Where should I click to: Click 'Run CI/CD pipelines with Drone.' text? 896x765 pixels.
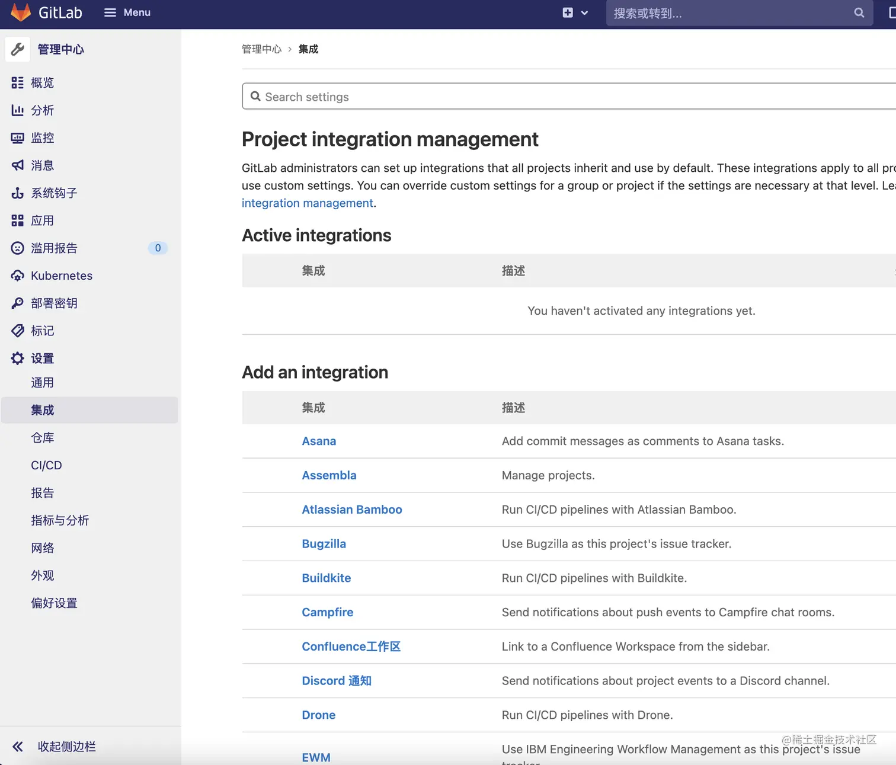click(587, 715)
